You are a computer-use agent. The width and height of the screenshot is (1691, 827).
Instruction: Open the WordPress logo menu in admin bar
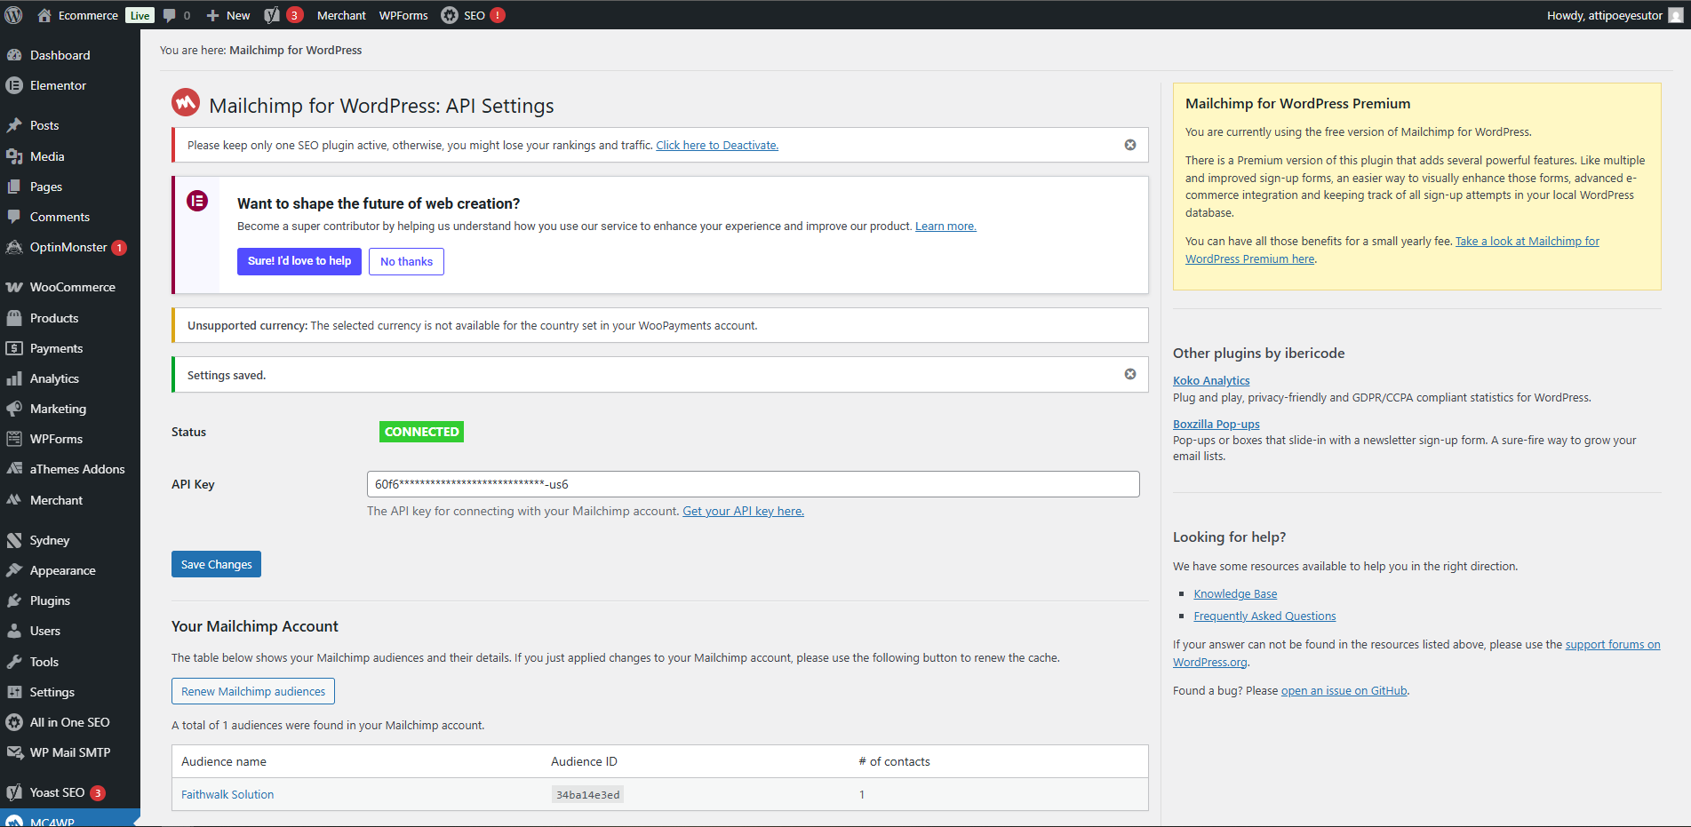click(x=13, y=15)
